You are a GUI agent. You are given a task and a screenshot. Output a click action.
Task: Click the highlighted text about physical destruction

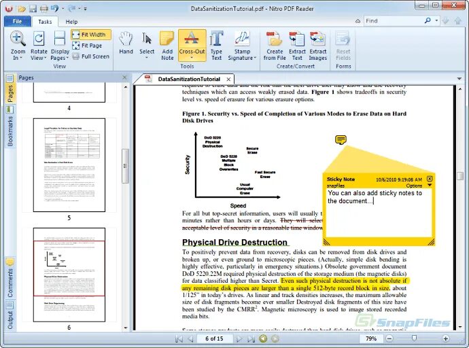pyautogui.click(x=294, y=284)
